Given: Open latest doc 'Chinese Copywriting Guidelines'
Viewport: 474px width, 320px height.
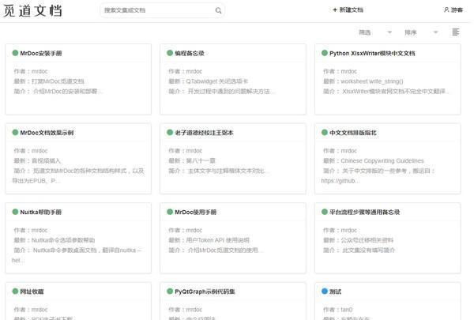Looking at the screenshot, I should pyautogui.click(x=382, y=160).
